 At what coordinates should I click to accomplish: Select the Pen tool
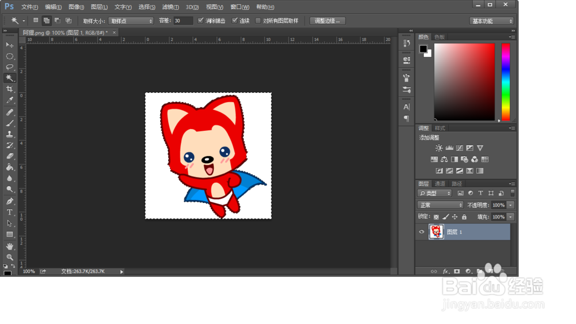coord(10,201)
